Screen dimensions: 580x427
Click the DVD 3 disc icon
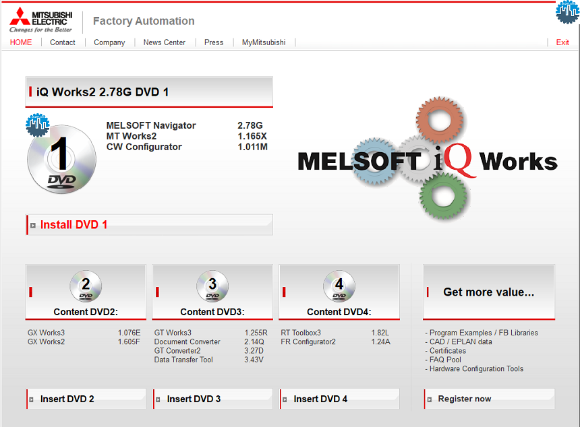click(x=212, y=286)
